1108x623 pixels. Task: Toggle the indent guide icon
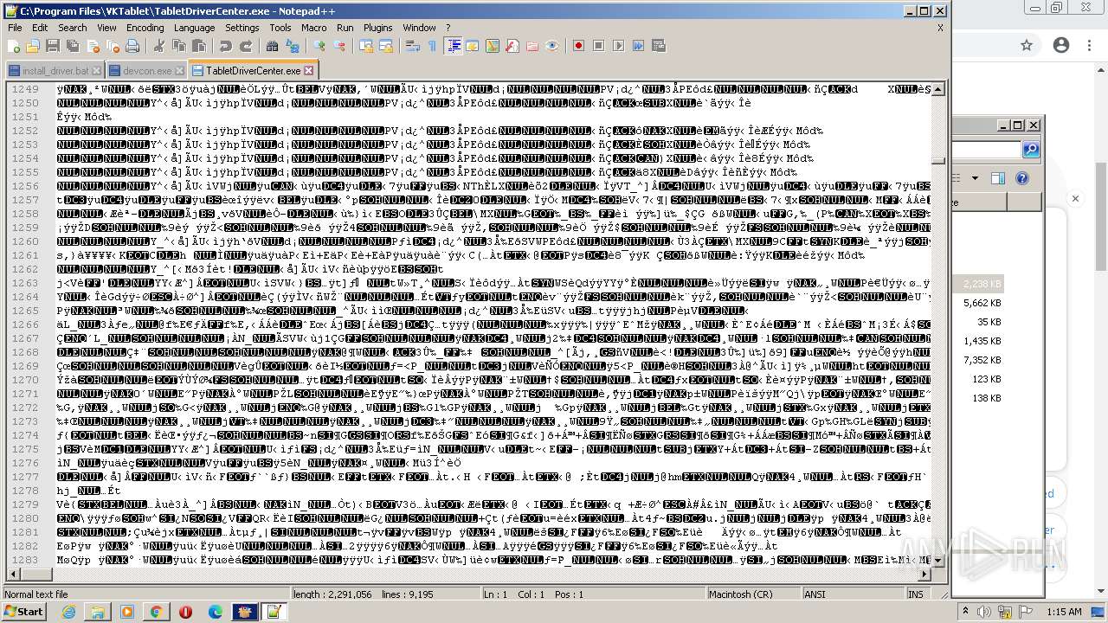coord(454,46)
